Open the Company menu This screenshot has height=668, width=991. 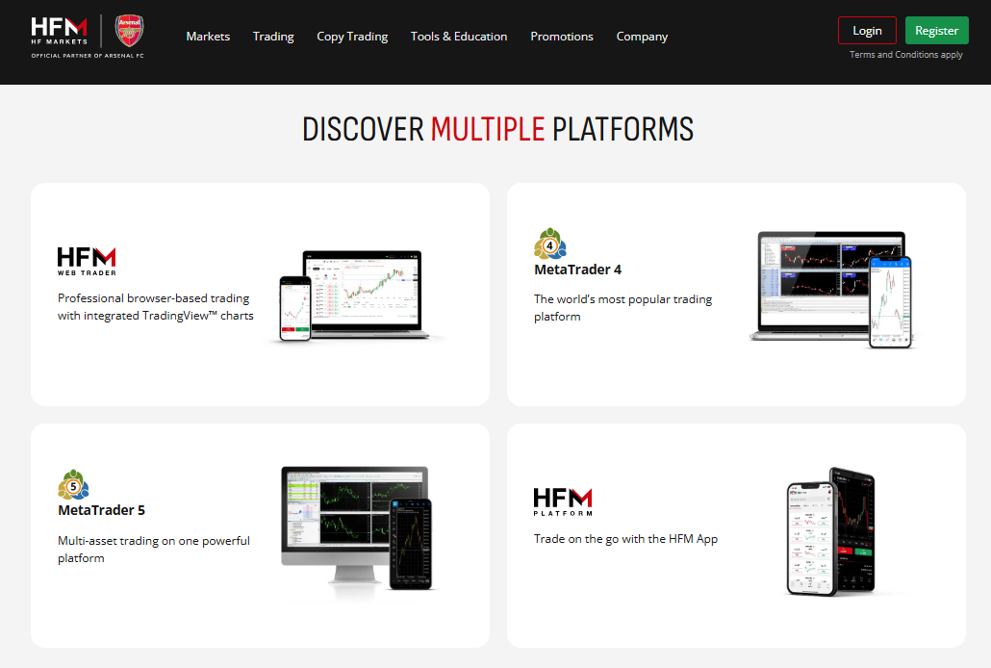coord(642,37)
